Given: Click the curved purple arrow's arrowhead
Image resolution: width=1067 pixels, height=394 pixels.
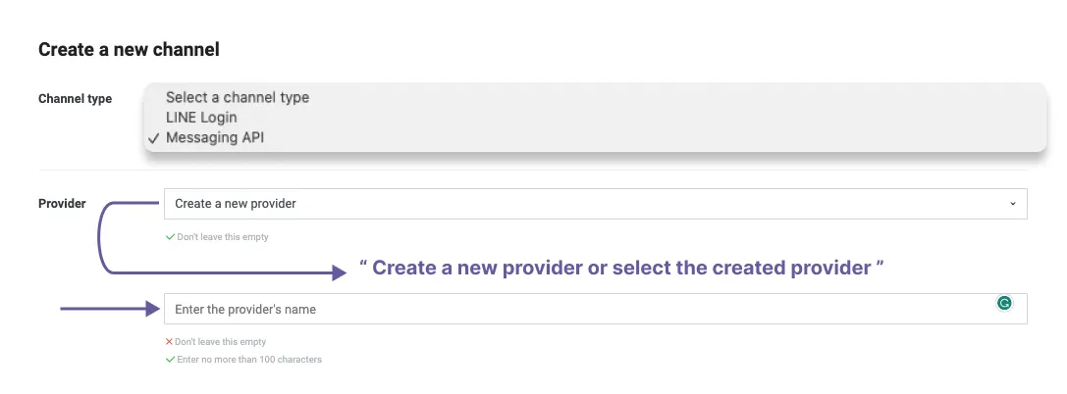Looking at the screenshot, I should (339, 273).
